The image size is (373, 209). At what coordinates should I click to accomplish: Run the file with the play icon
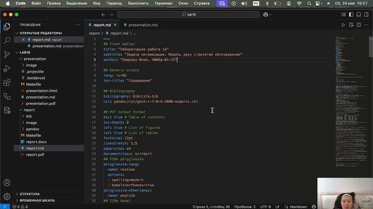point(343,25)
